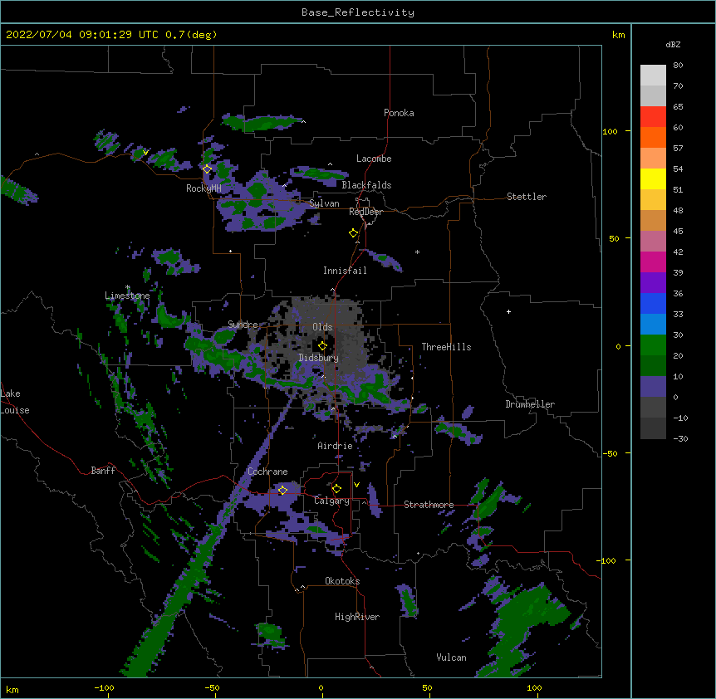Screen dimensions: 716x699
Task: Click the ThreeHills town label
Action: (x=446, y=347)
